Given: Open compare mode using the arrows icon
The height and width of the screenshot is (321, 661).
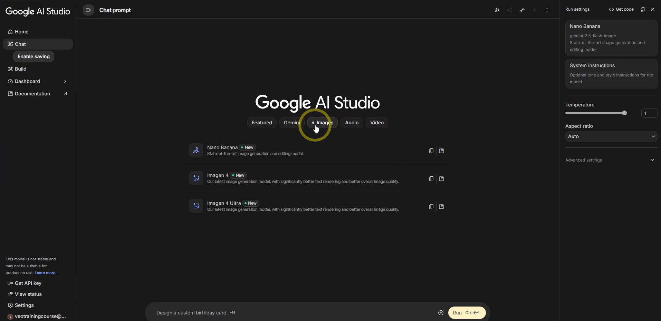Looking at the screenshot, I should (x=522, y=10).
